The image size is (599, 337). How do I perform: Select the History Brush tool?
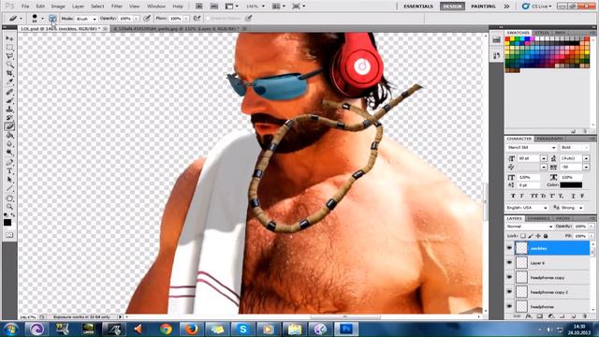(9, 118)
